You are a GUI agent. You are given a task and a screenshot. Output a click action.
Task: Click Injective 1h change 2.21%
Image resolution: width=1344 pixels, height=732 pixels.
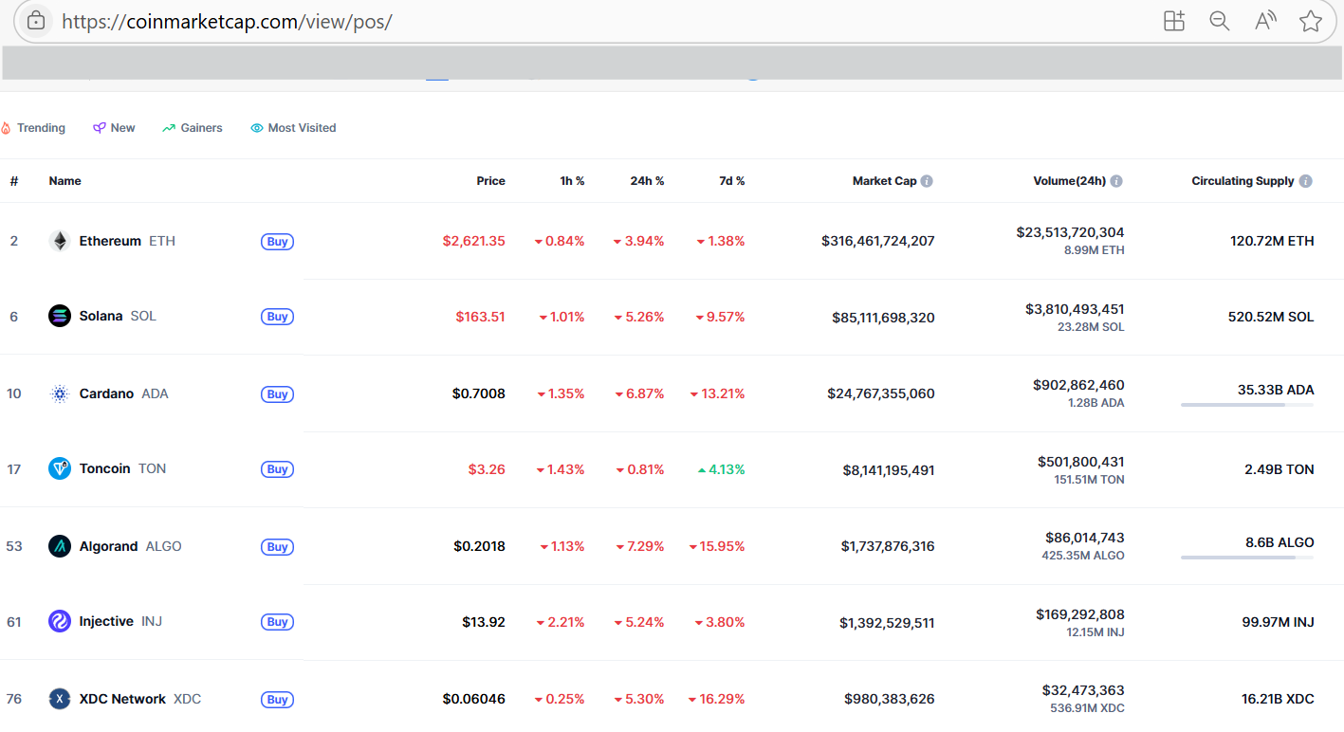coord(561,622)
